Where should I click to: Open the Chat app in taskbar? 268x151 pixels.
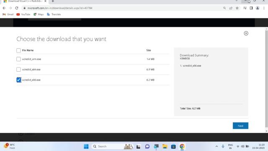tap(147, 146)
